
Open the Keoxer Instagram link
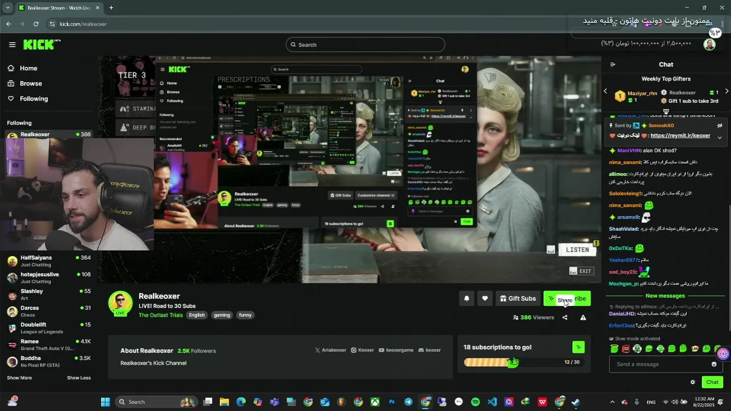click(362, 350)
